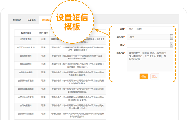Expand the 是否启用 dropdown arrow

pos(172,37)
